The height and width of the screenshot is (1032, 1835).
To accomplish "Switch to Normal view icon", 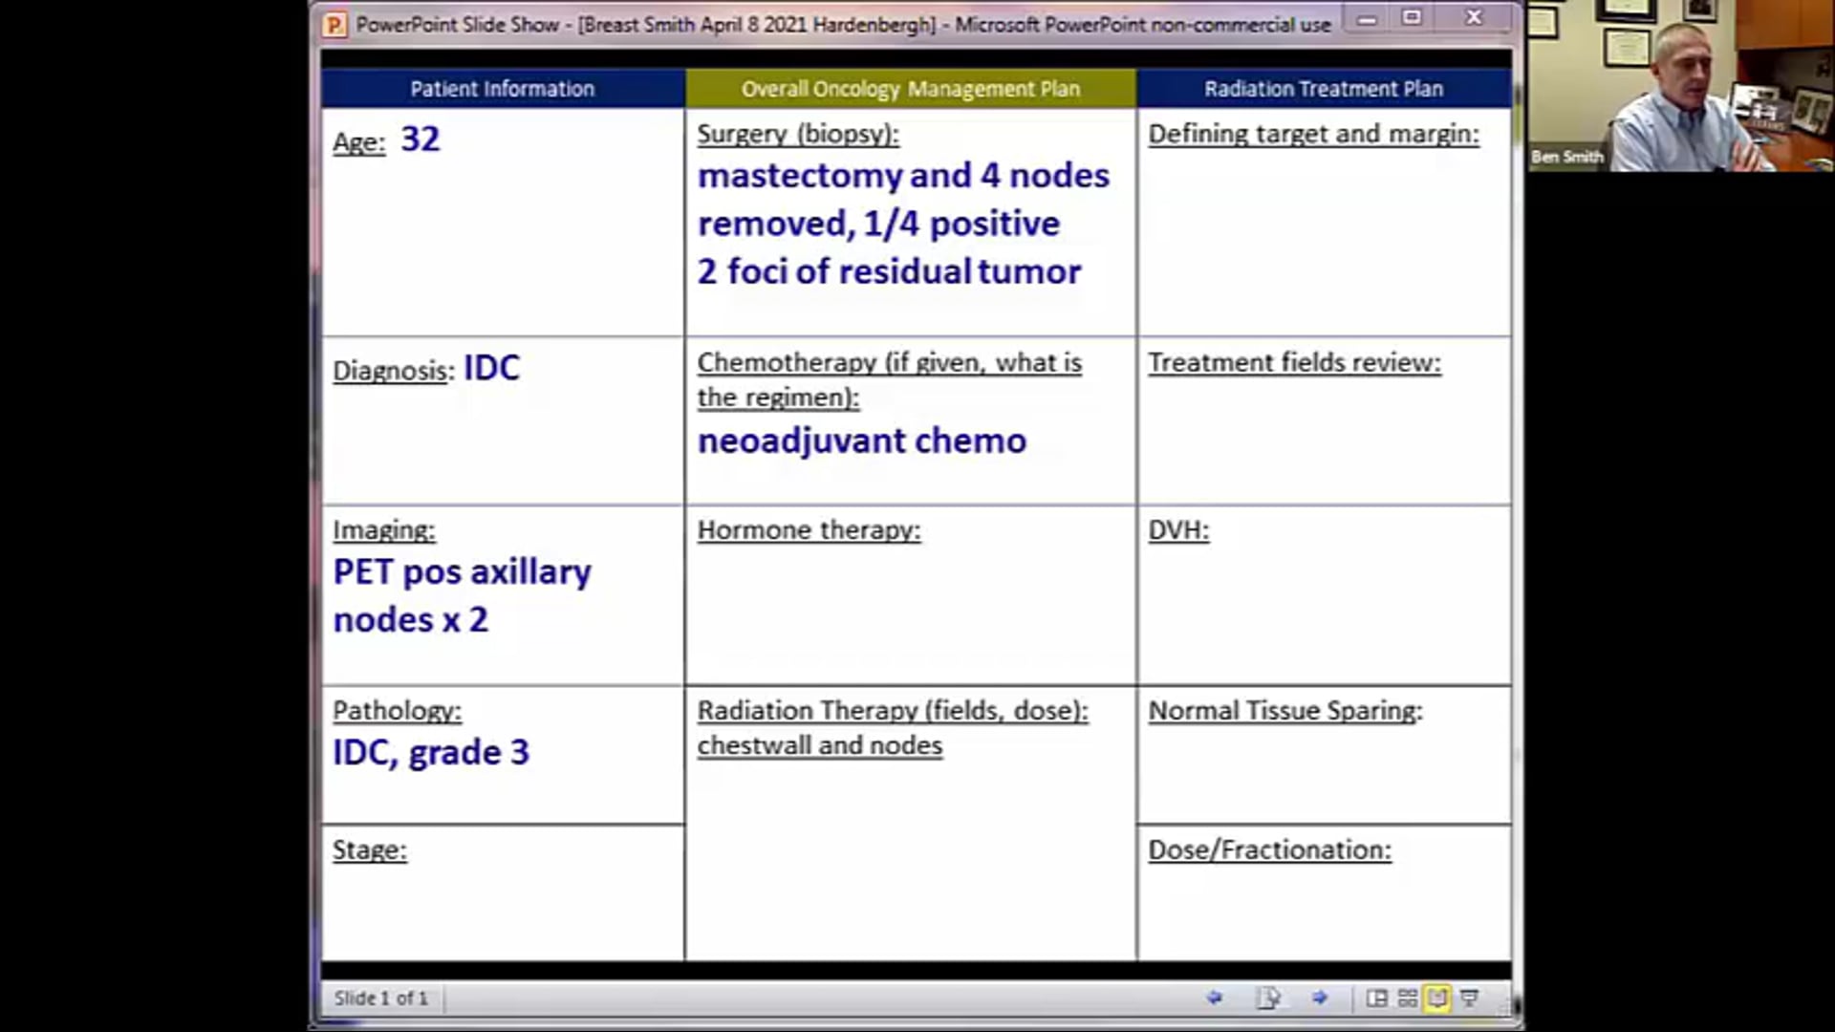I will 1377,998.
